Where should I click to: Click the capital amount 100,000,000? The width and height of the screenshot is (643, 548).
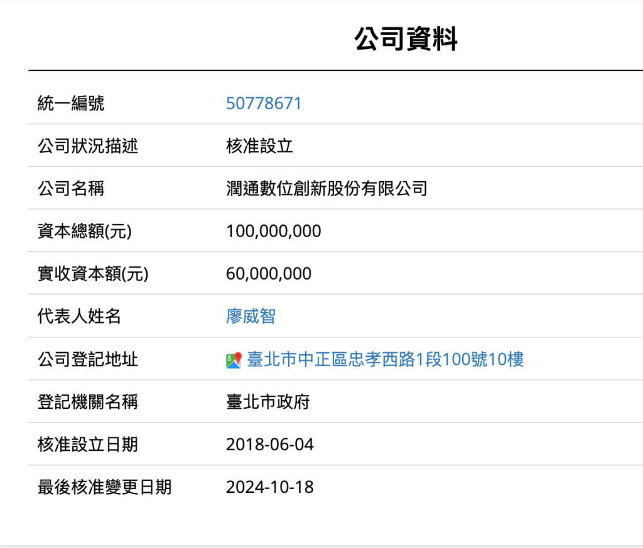click(x=274, y=231)
